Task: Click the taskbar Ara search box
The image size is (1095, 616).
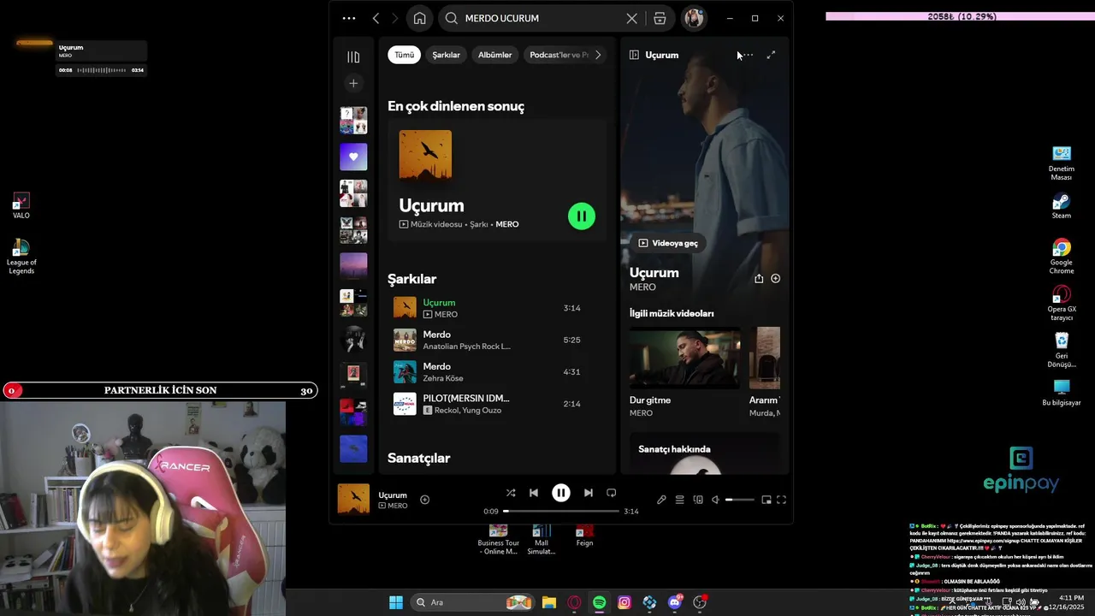Action: [x=472, y=602]
